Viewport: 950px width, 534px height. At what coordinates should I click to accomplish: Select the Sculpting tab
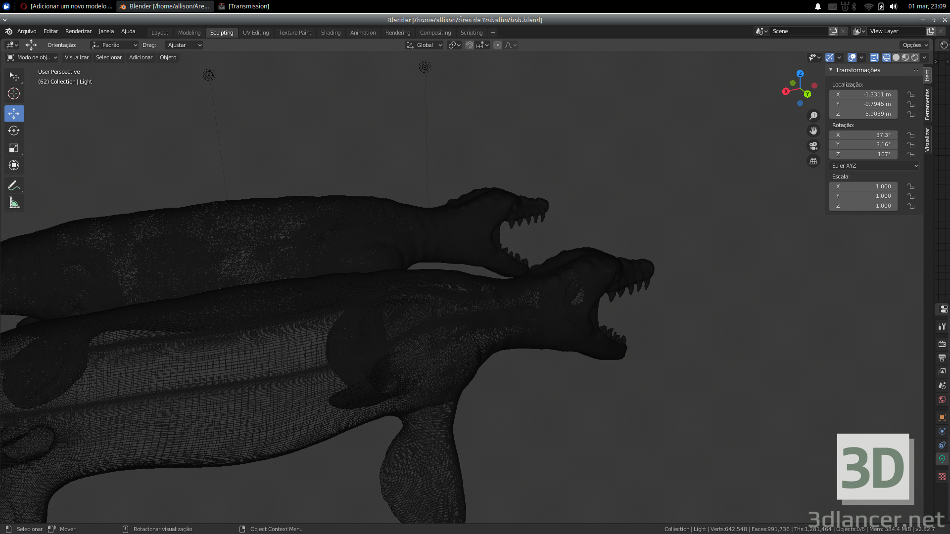tap(221, 33)
